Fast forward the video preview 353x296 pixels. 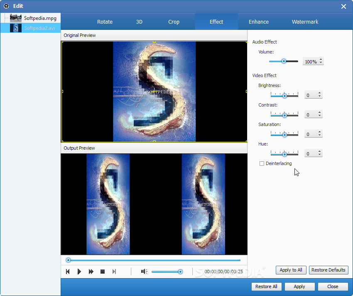(x=91, y=272)
